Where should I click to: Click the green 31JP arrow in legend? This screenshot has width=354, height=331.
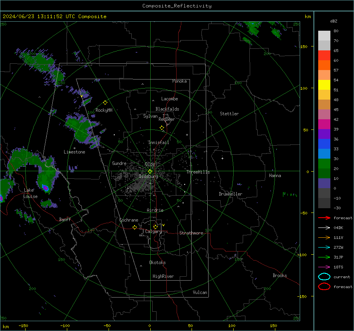coord(324,257)
